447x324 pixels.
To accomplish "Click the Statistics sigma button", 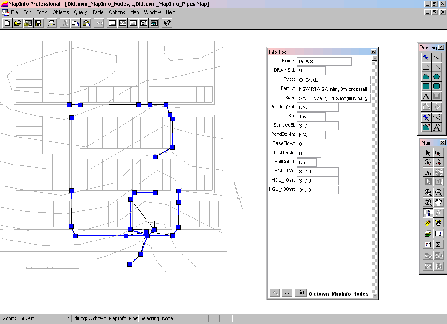I will (438, 245).
